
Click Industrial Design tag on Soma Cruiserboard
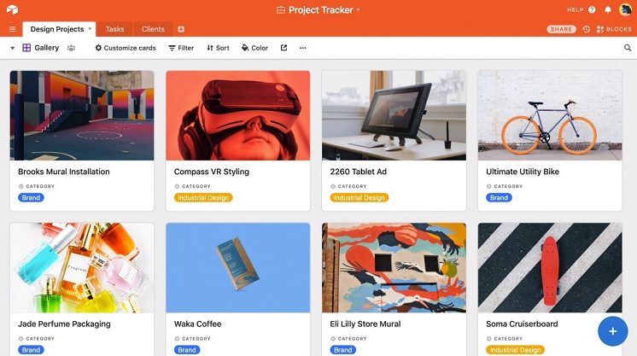click(515, 350)
